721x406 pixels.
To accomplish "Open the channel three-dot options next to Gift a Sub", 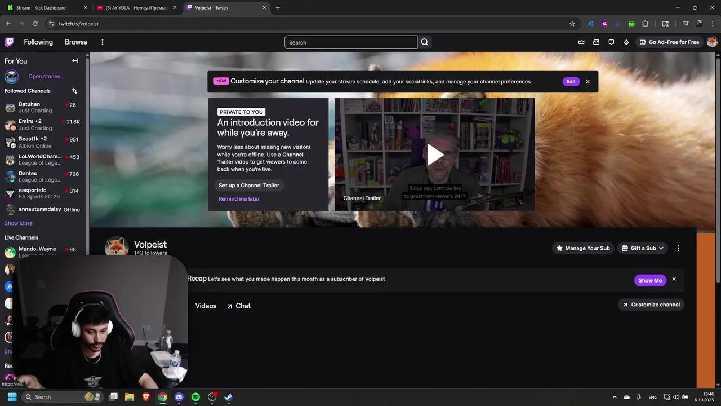I will coord(678,248).
